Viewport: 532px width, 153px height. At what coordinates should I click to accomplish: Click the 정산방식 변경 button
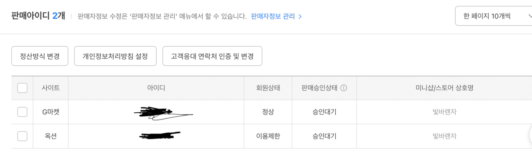[x=40, y=56]
